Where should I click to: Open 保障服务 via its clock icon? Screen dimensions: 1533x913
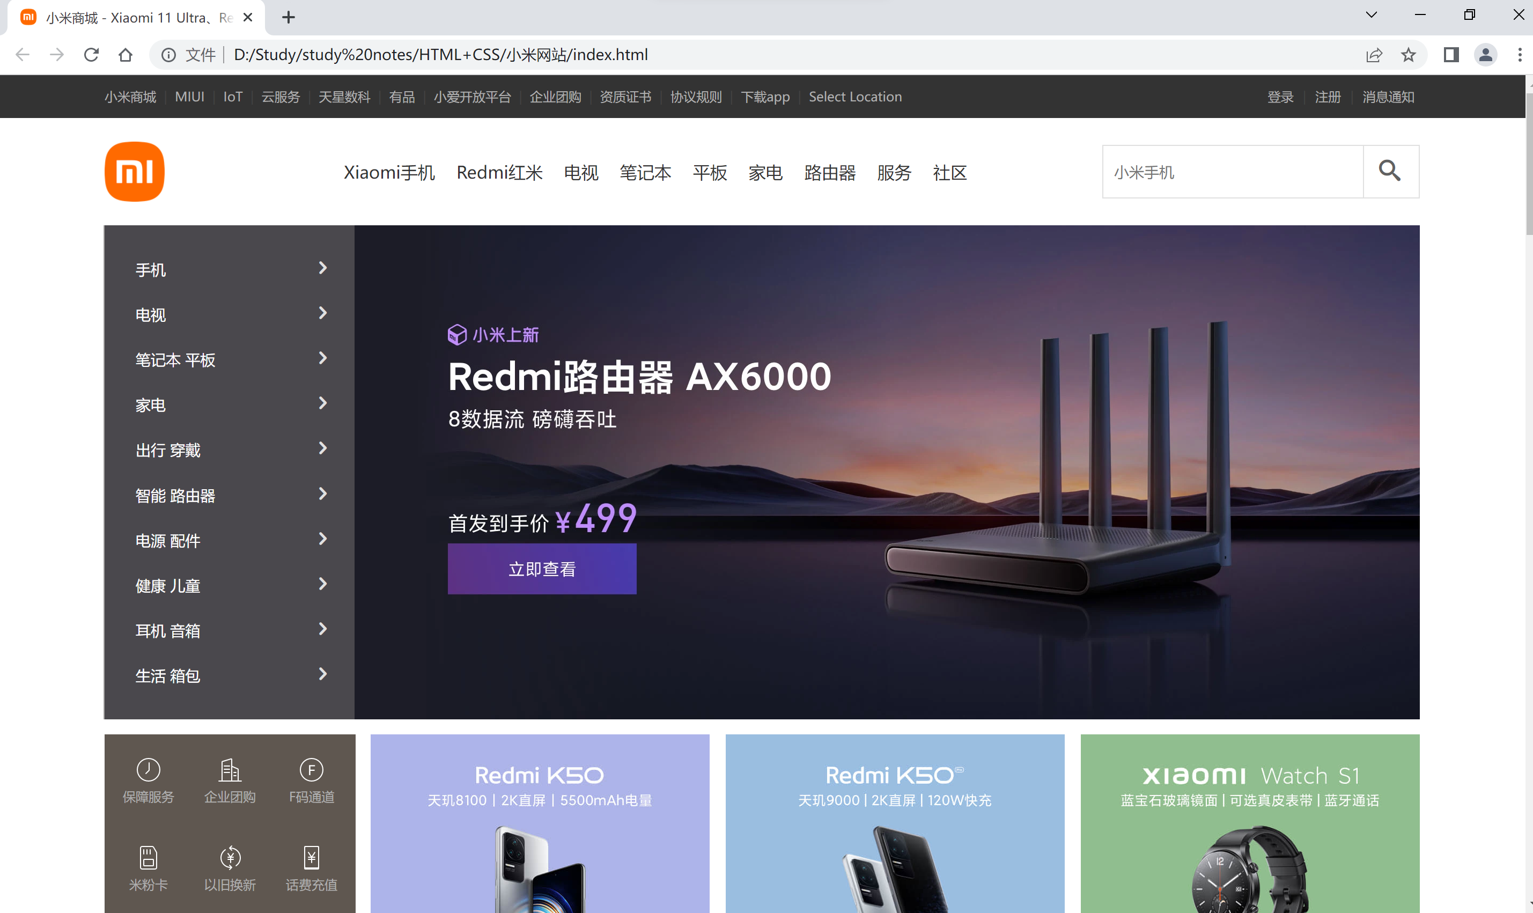pyautogui.click(x=148, y=770)
